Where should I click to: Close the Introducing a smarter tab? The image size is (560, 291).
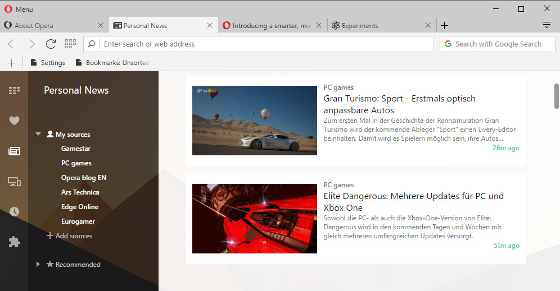(x=319, y=25)
